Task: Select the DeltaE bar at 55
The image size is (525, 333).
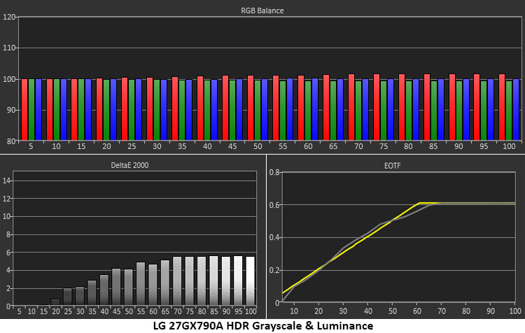Action: pos(141,284)
